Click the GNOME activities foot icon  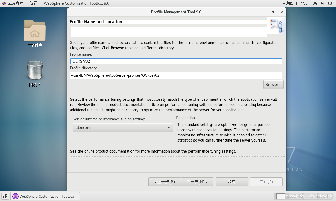(4, 3)
